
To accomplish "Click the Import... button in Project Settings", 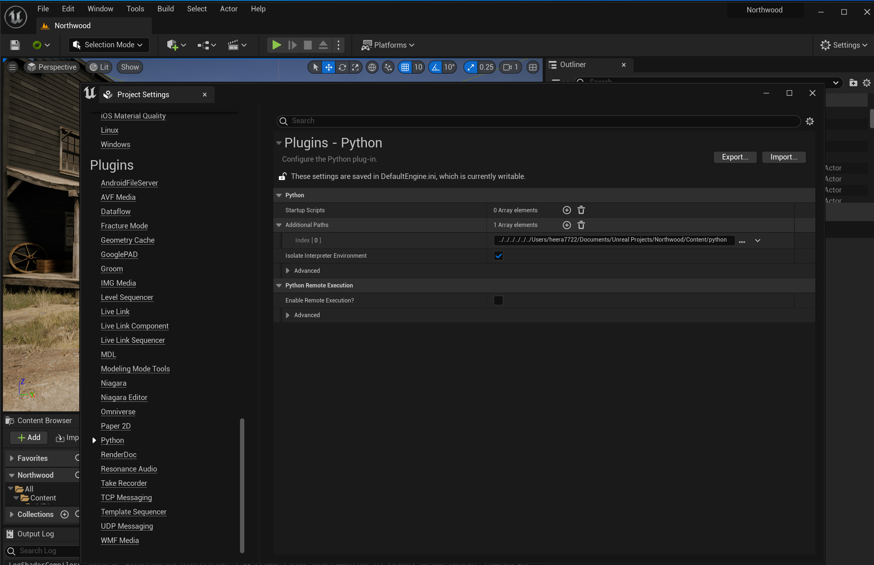I will [x=784, y=157].
